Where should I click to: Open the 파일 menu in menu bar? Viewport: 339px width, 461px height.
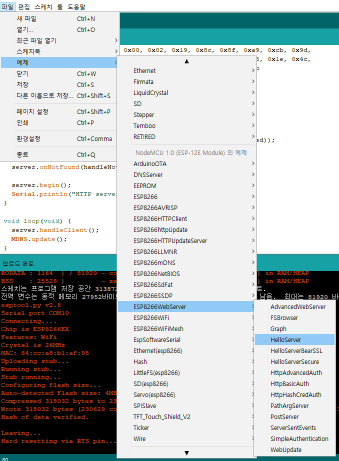[x=7, y=6]
